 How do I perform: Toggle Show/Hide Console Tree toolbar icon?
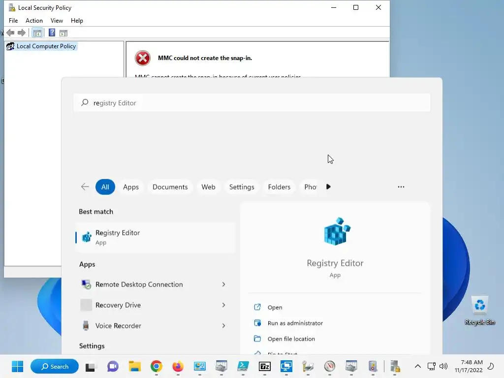[x=37, y=33]
